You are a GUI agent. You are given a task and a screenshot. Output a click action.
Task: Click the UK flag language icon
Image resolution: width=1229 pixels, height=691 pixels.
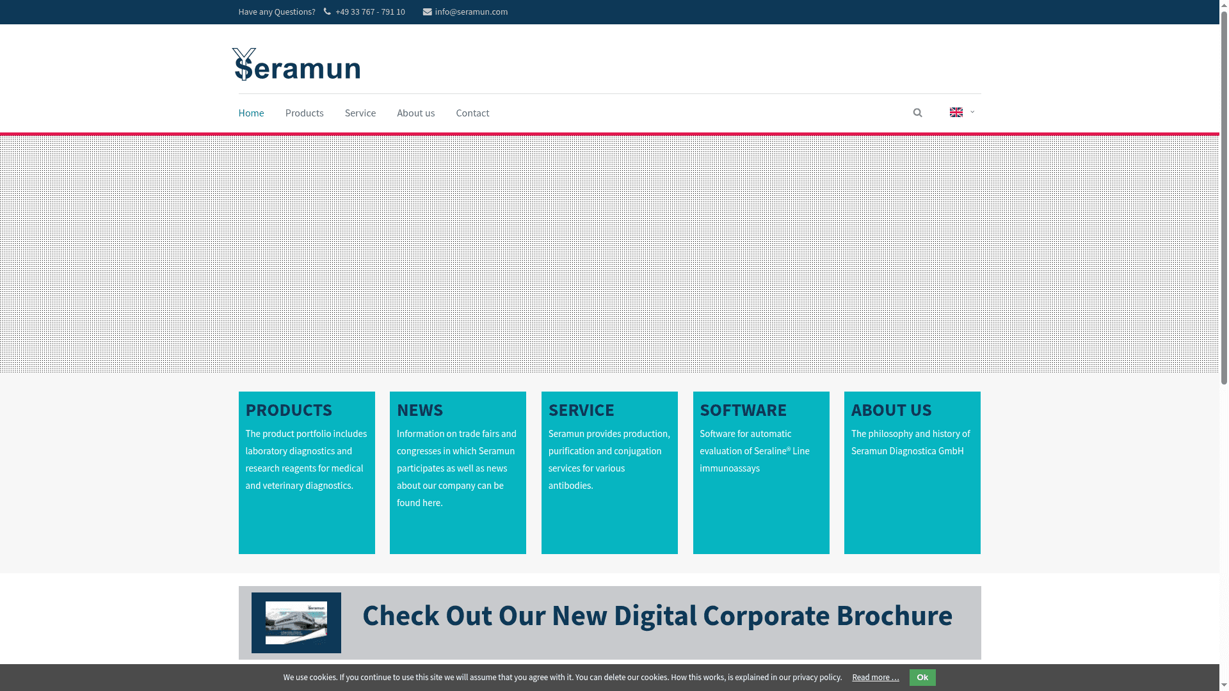pyautogui.click(x=956, y=112)
